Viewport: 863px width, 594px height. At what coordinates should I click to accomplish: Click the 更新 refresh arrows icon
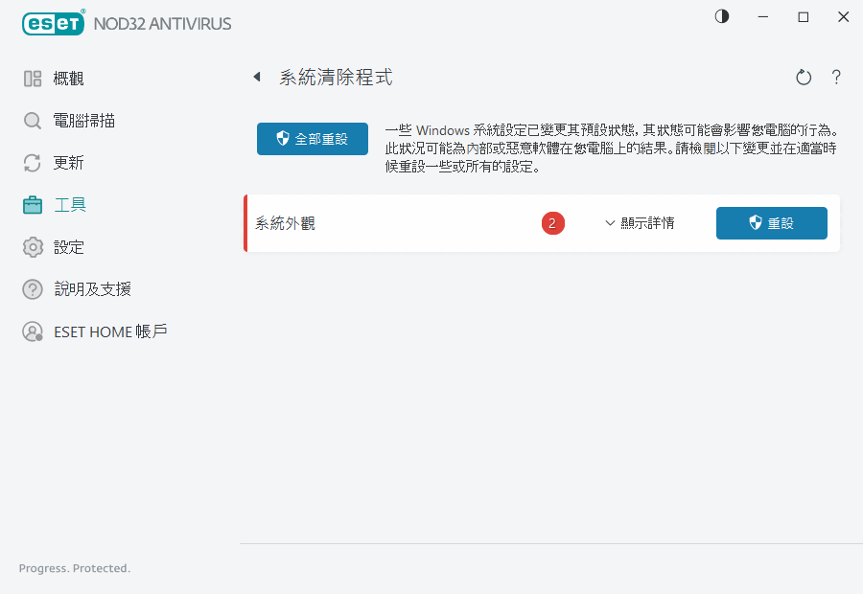tap(33, 163)
